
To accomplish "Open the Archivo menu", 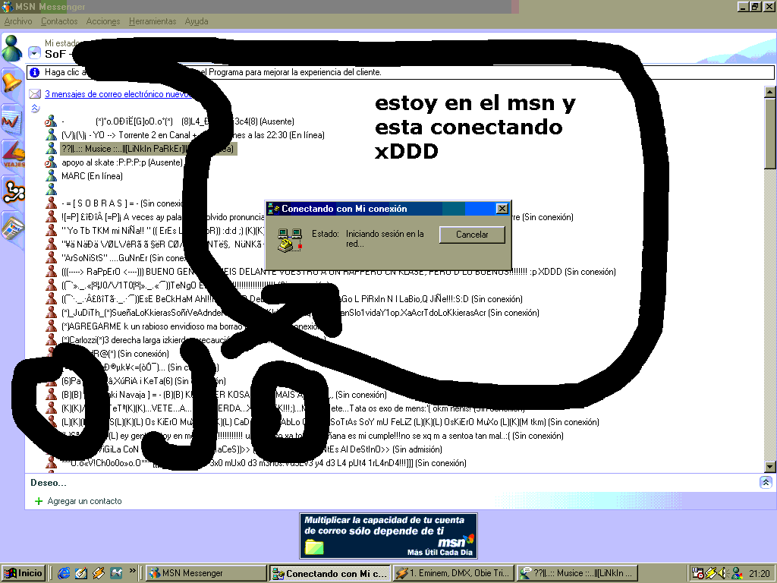I will [18, 21].
